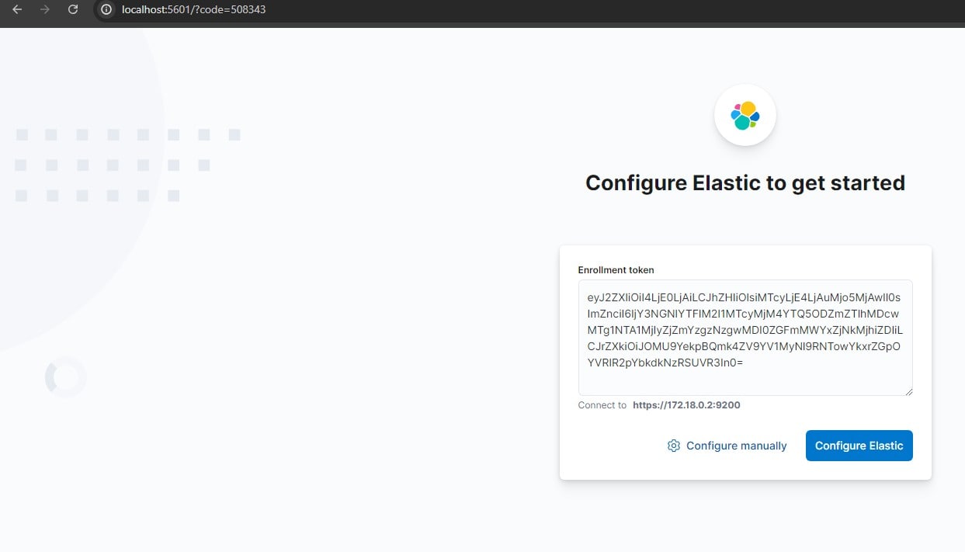The width and height of the screenshot is (965, 552).
Task: Click inside the Enrollment token text area
Action: pyautogui.click(x=745, y=338)
